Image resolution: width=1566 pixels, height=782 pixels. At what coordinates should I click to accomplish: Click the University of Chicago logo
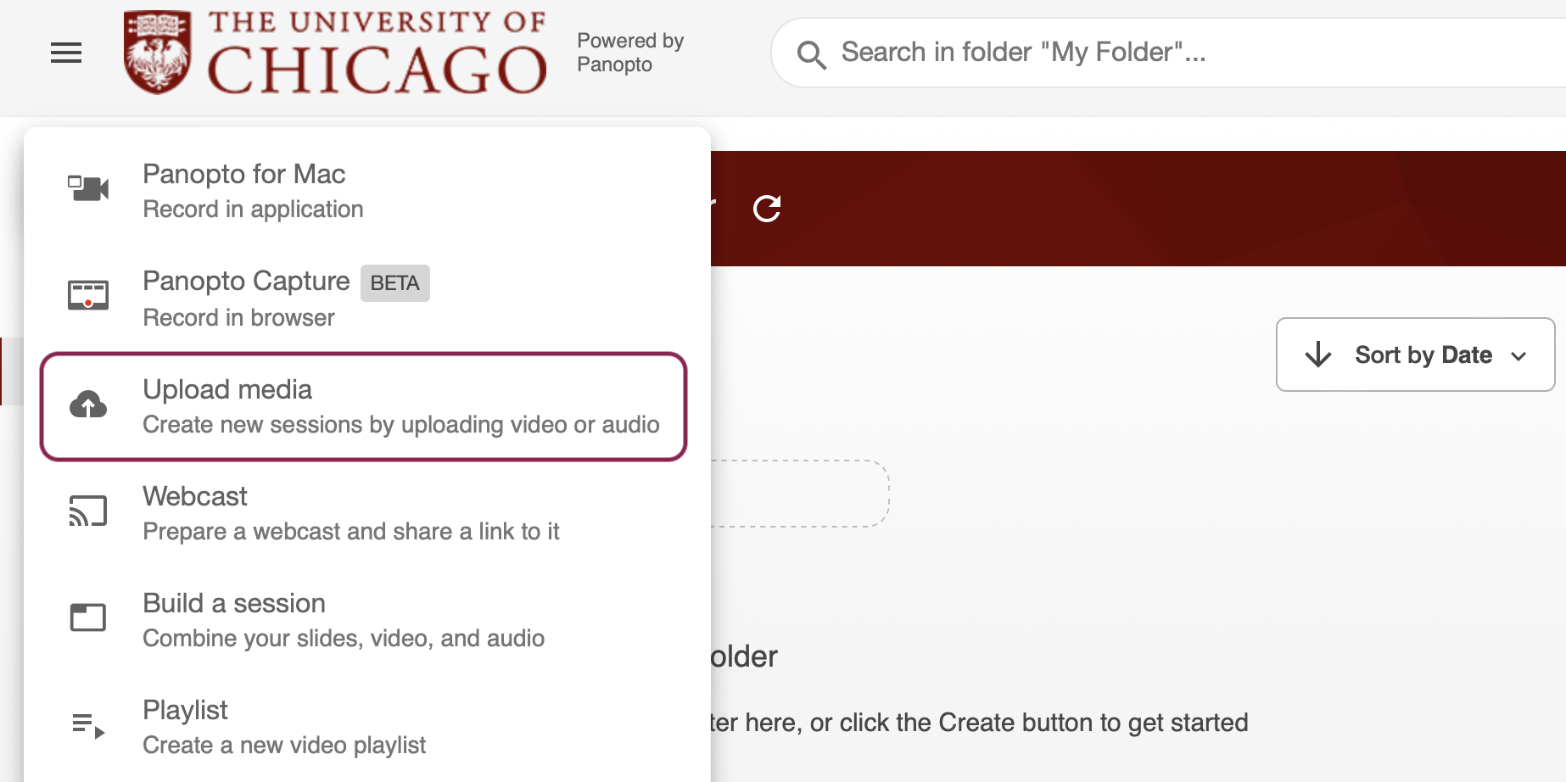[x=335, y=53]
